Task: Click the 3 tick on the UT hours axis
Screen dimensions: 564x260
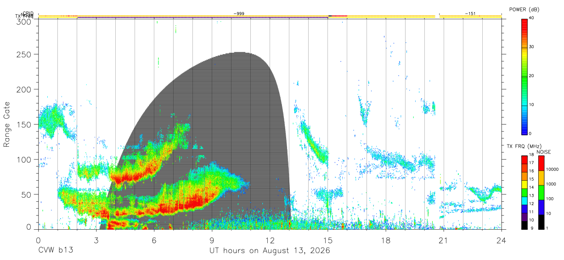Action: point(96,240)
